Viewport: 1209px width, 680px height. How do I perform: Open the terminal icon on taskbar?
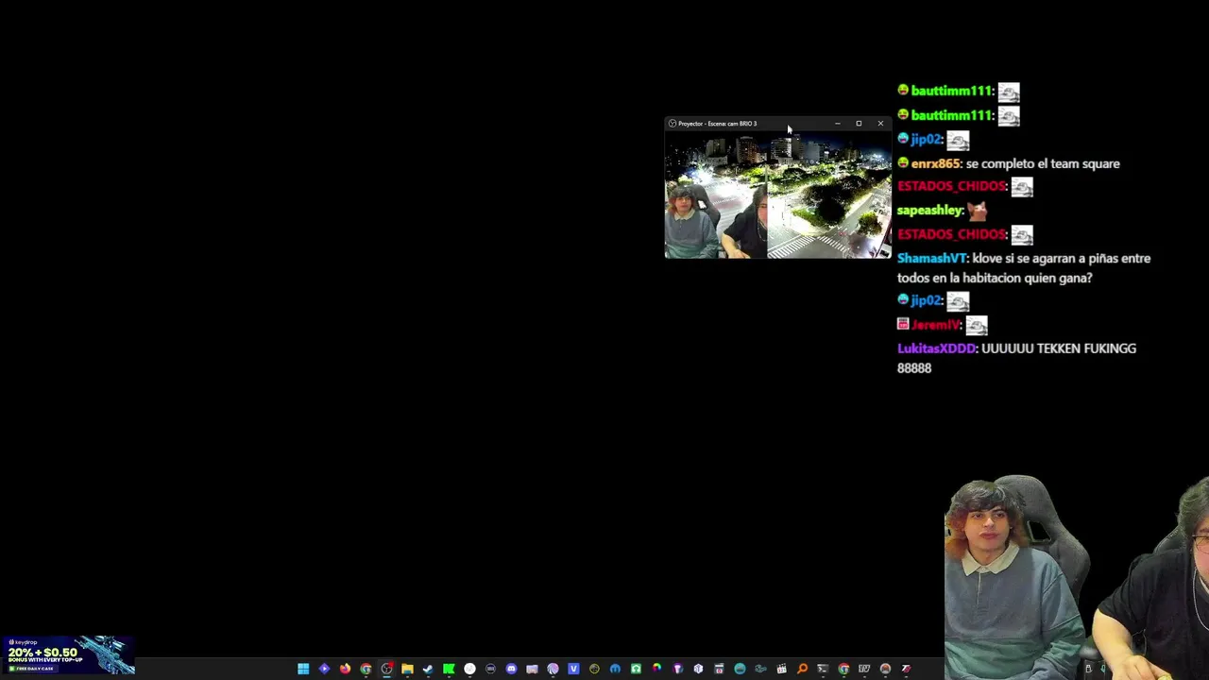click(x=823, y=669)
